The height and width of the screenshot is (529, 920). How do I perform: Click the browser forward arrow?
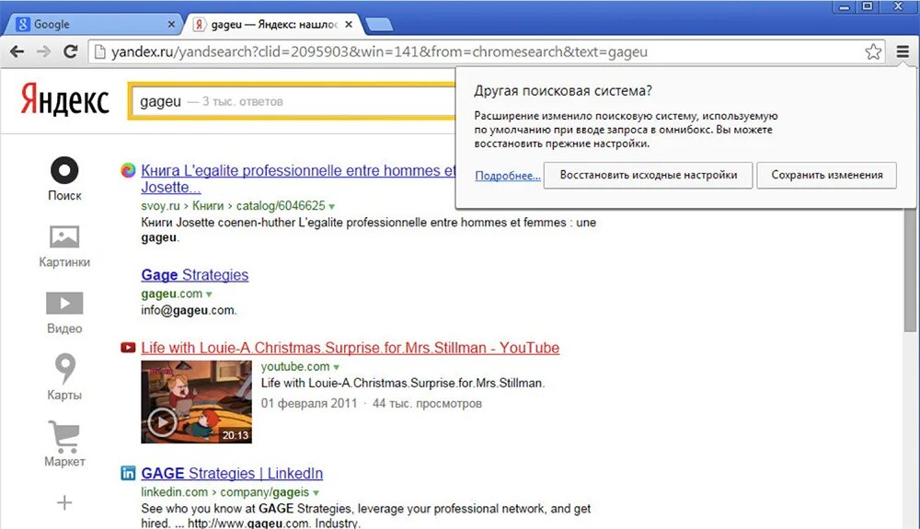click(44, 52)
